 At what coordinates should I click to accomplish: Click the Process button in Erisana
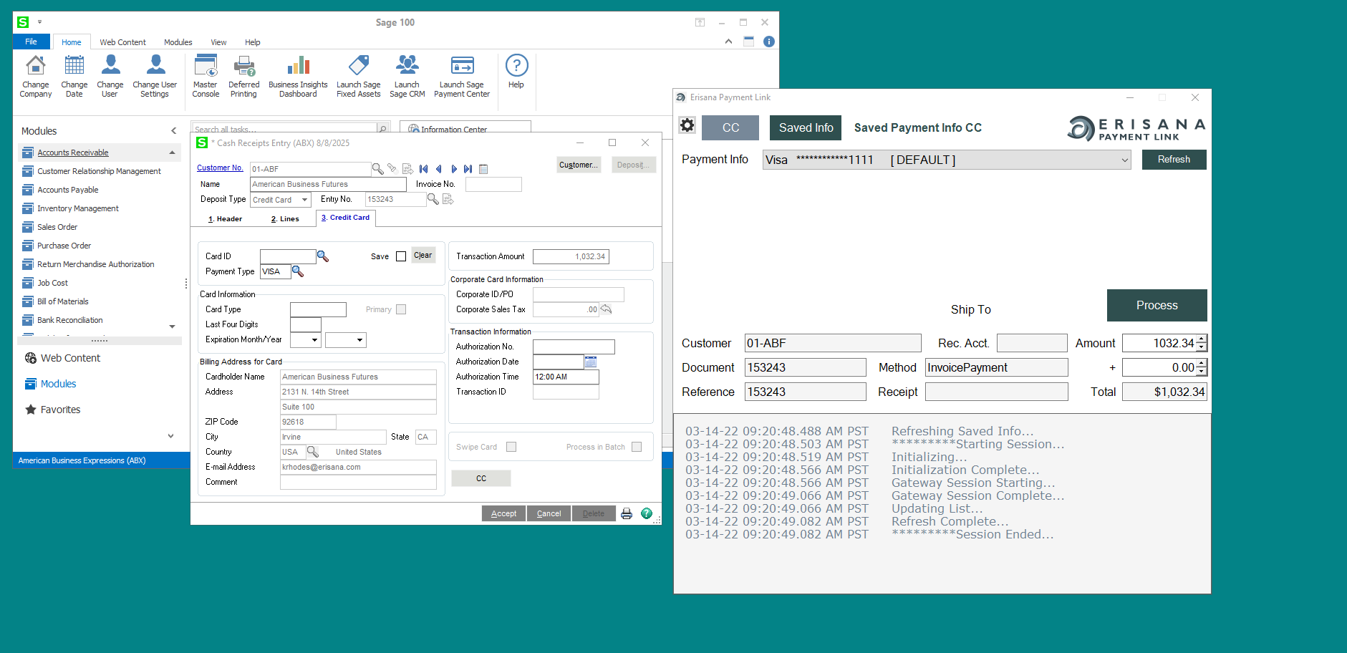[1157, 305]
